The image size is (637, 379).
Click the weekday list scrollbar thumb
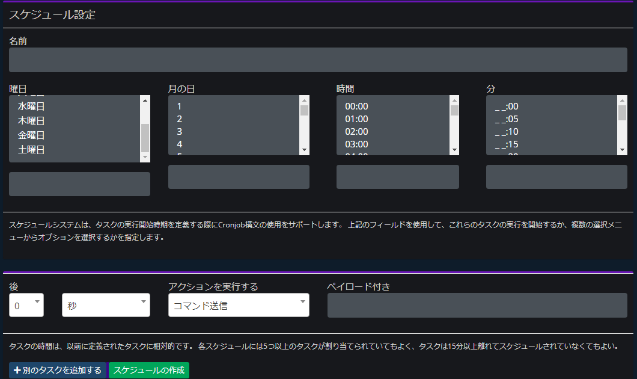[145, 137]
